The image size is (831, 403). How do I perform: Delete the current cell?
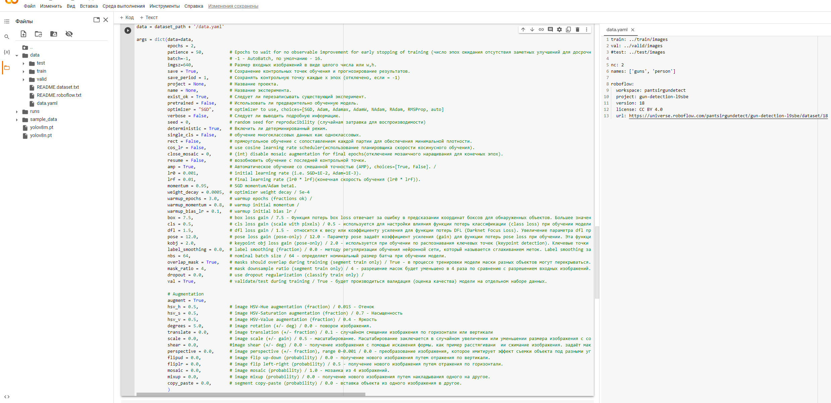[577, 29]
